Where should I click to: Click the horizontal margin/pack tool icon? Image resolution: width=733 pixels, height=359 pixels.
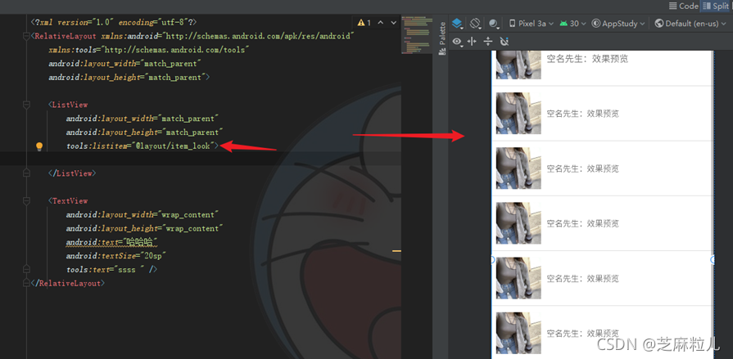[x=472, y=42]
